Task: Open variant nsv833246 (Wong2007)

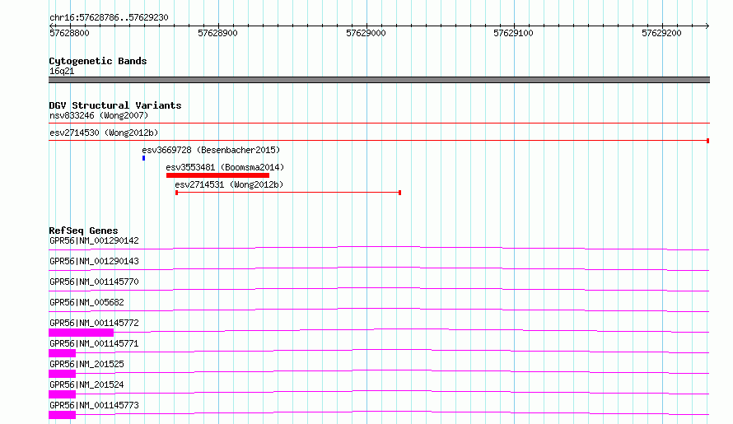Action: pos(99,115)
